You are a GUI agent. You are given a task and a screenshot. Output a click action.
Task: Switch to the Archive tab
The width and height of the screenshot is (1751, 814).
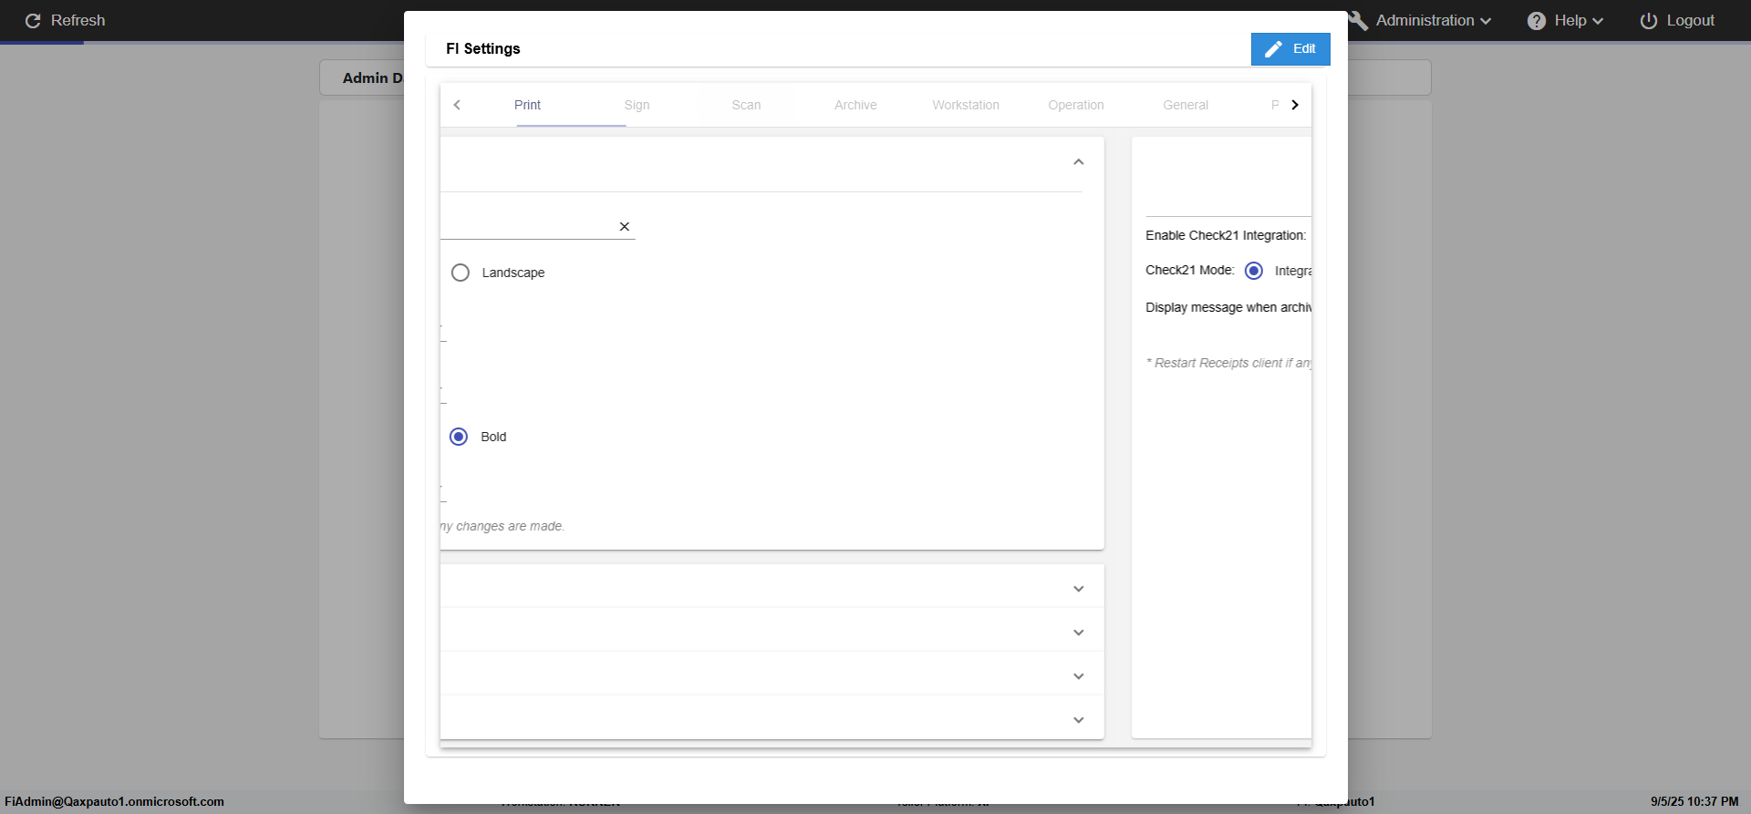tap(855, 105)
